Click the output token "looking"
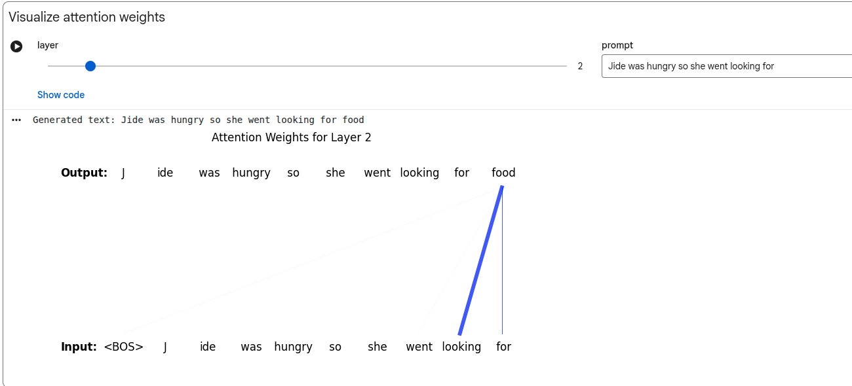 [x=419, y=173]
